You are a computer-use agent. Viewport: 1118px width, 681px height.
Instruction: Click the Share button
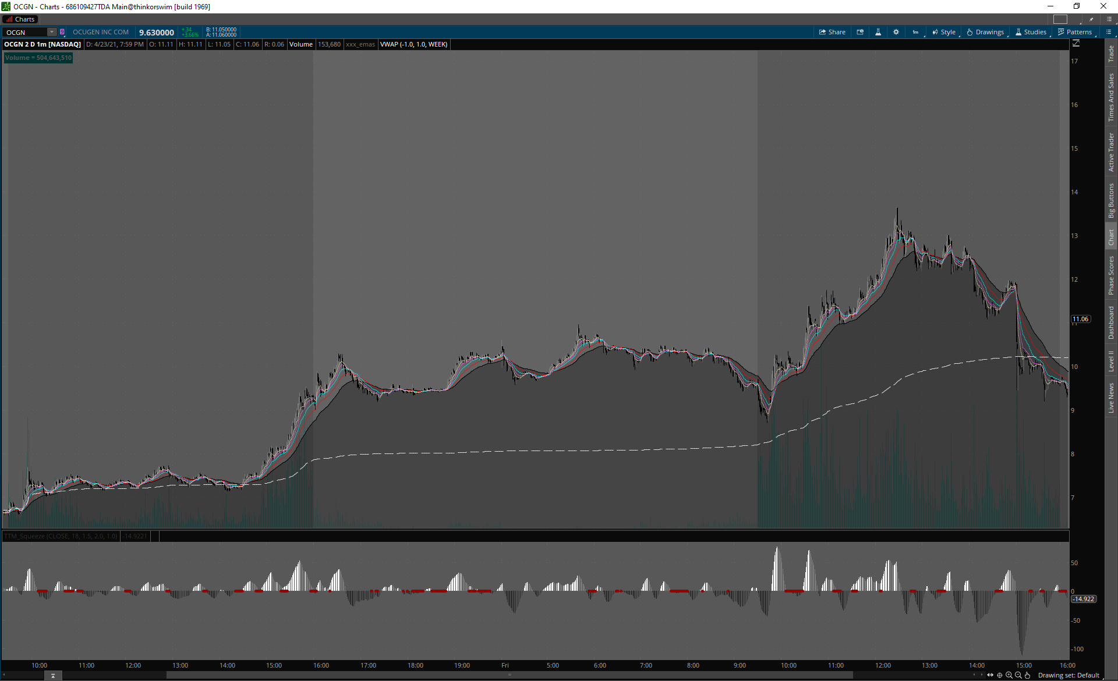pos(832,32)
